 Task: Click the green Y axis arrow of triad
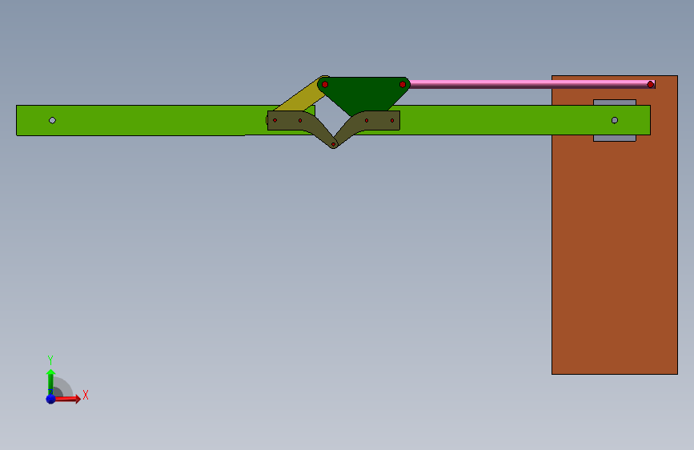click(50, 381)
